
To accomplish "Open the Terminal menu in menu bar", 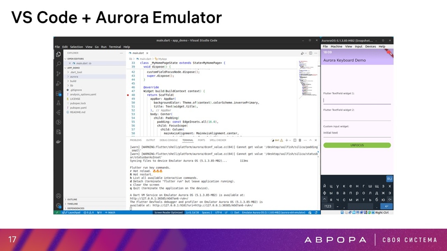I will (x=115, y=47).
